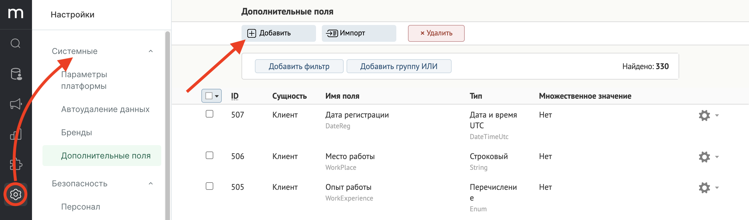Viewport: 749px width, 220px height.
Task: Click the Найдено: 330 counter
Action: [645, 66]
